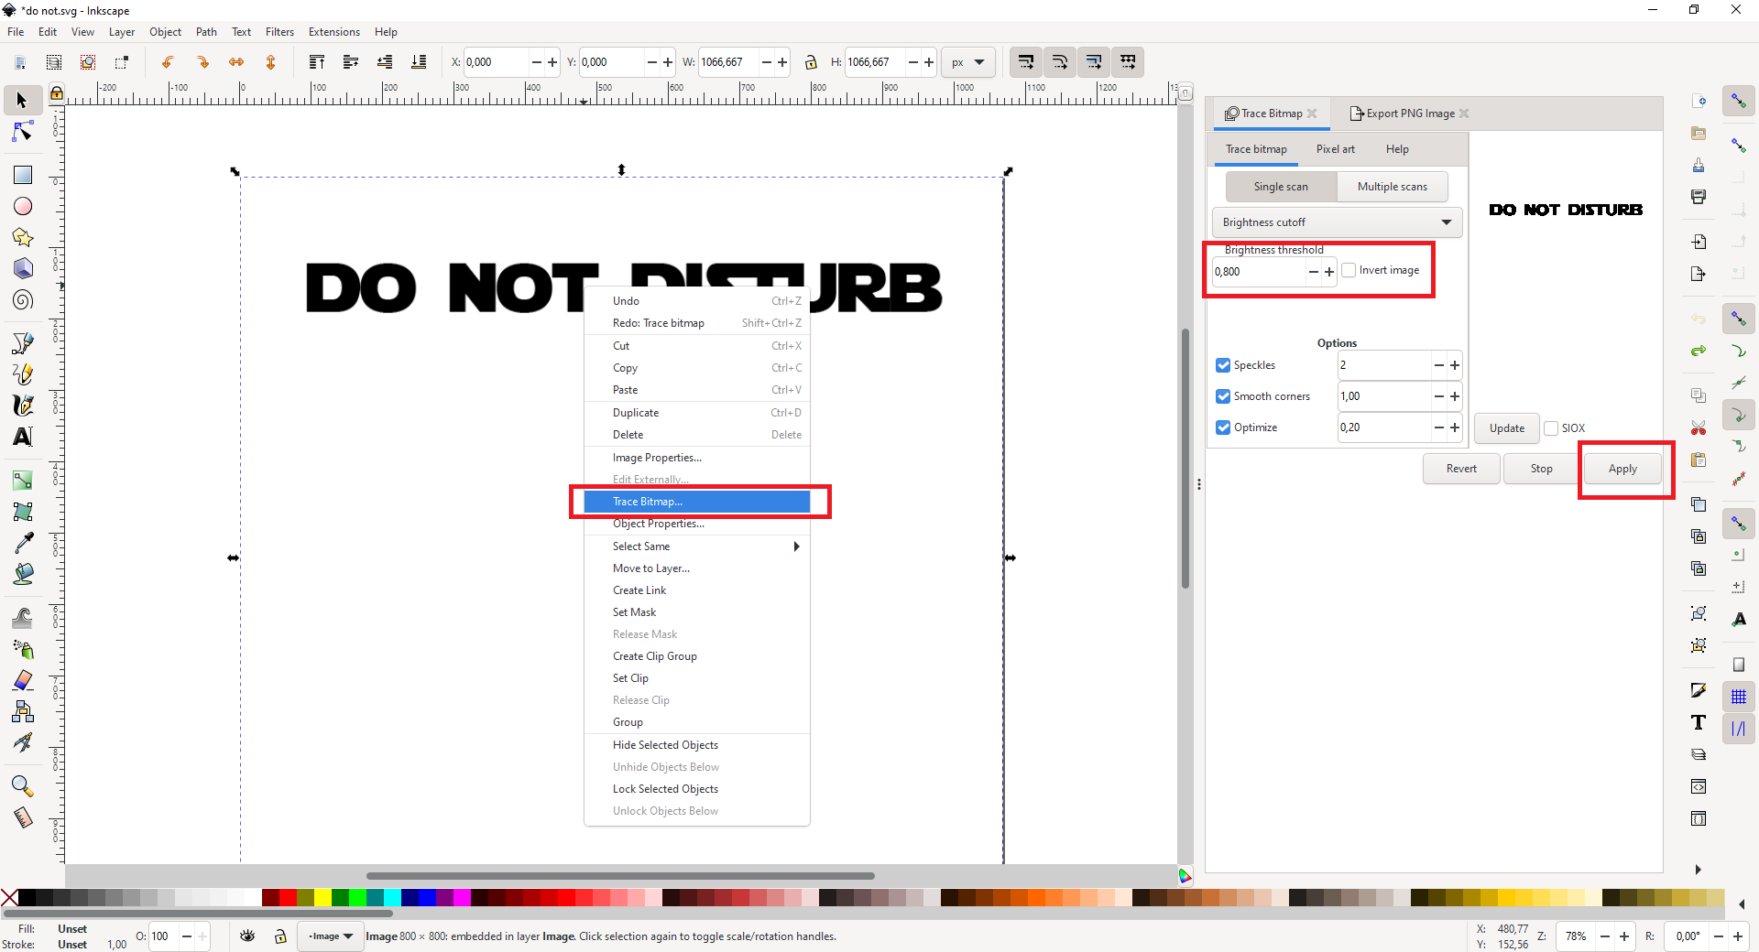Expand color palette menu arrow
The width and height of the screenshot is (1759, 952).
pos(1742,904)
